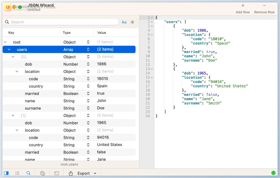280x178 pixels.
Task: Click line number 24 in the gutter
Action: [148, 116]
